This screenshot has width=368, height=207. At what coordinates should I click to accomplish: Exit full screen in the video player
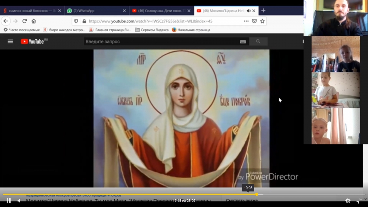[x=359, y=201]
